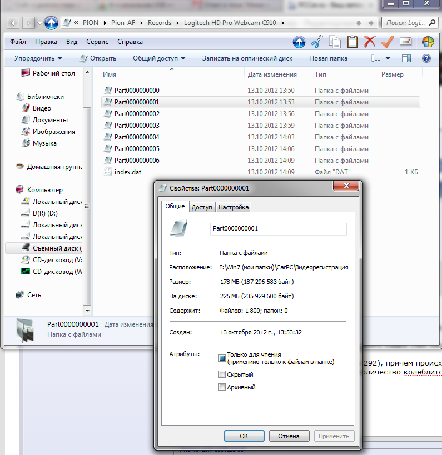Open the 'Общий доступ' dropdown
442x455 pixels.
tap(158, 58)
